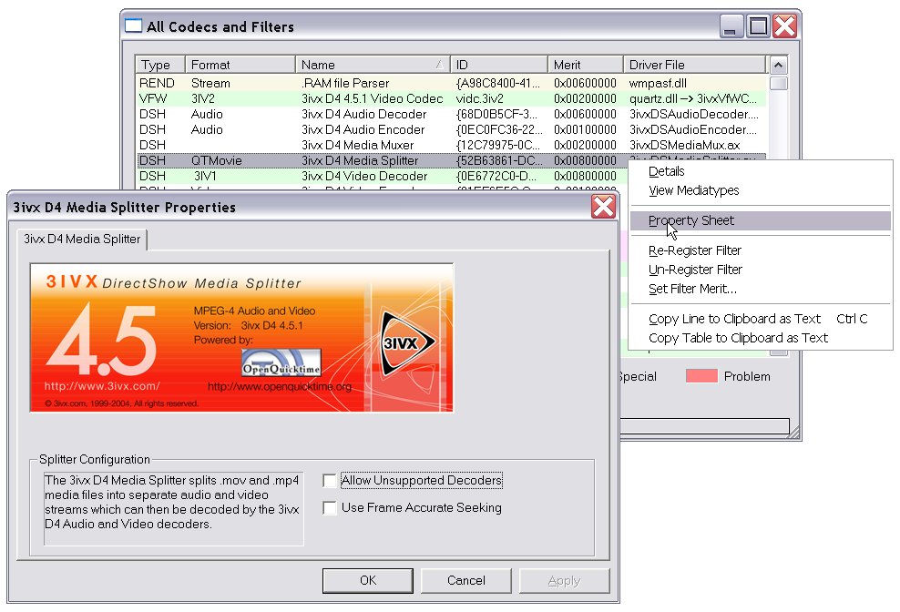Viewport: 900px width, 612px height.
Task: Copy Line to Clipboard as Text
Action: coord(761,319)
